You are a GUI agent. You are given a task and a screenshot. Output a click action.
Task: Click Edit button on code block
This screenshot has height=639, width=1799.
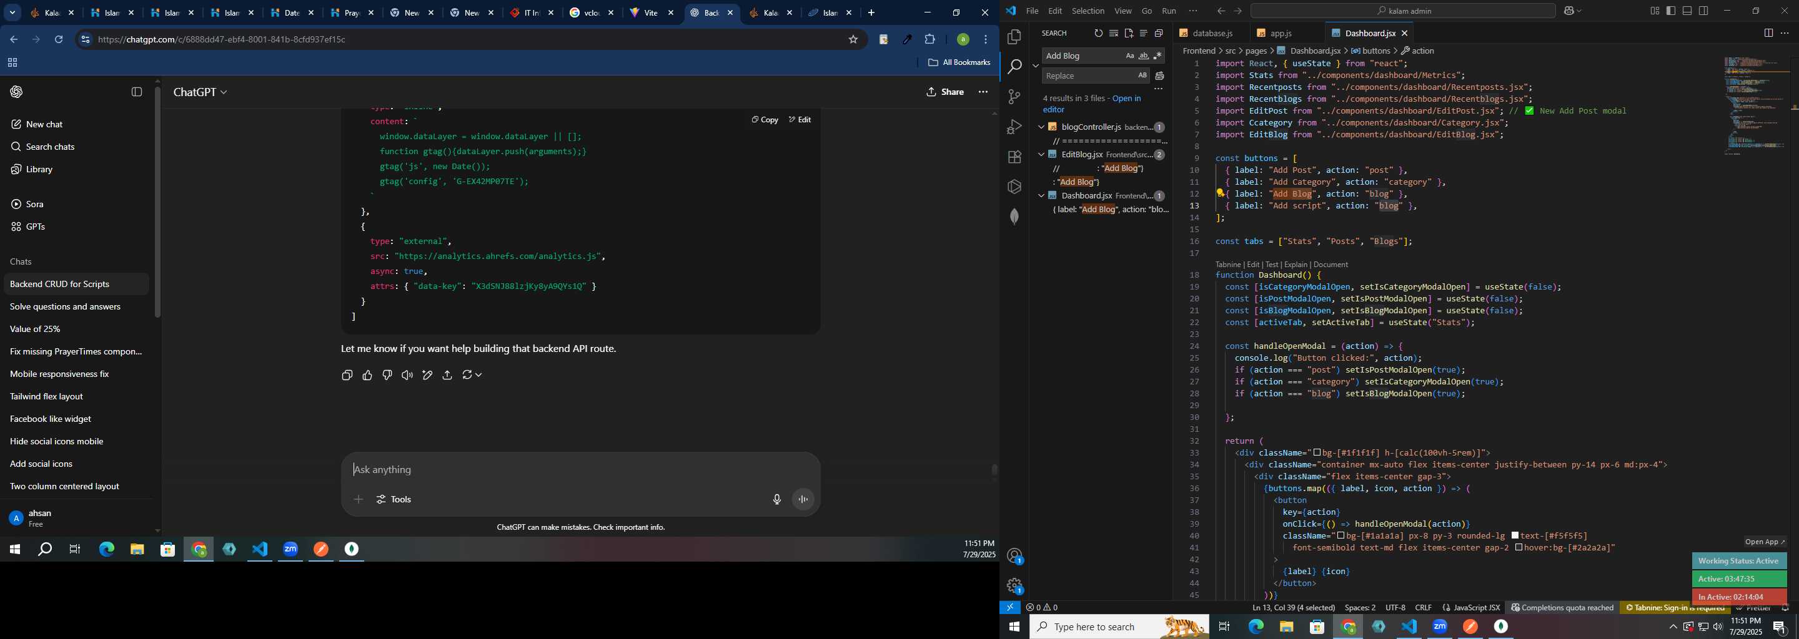[x=800, y=120]
